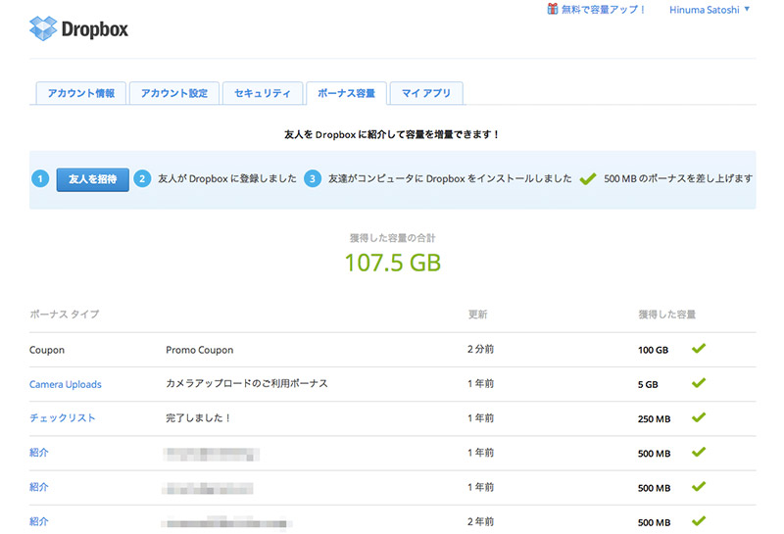Click the 250 MB value
This screenshot has height=534, width=784.
654,419
